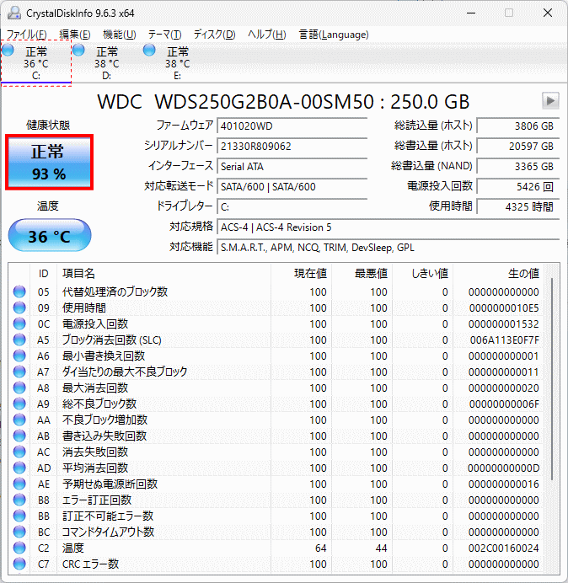This screenshot has height=583, width=568.
Task: Select the ブロック消去回数 (SLC) row
Action: [x=276, y=340]
